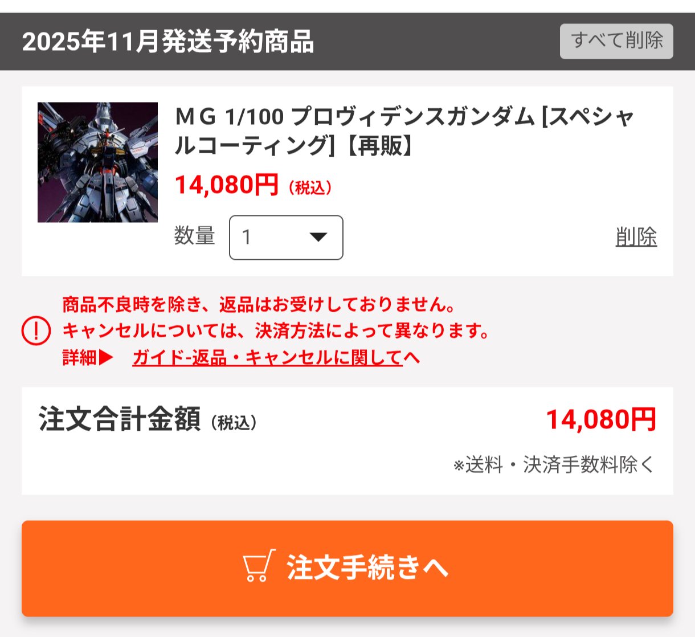Click the 数量 label
The width and height of the screenshot is (695, 637).
195,236
